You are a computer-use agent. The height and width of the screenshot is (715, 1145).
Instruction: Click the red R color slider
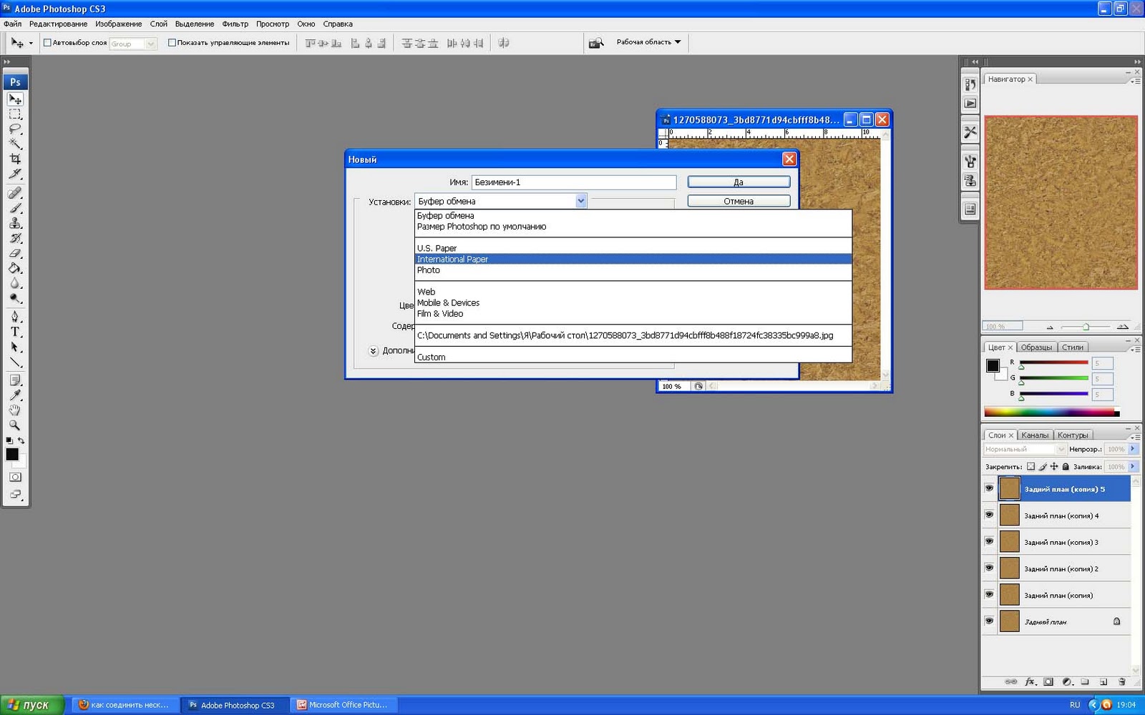(x=1053, y=363)
